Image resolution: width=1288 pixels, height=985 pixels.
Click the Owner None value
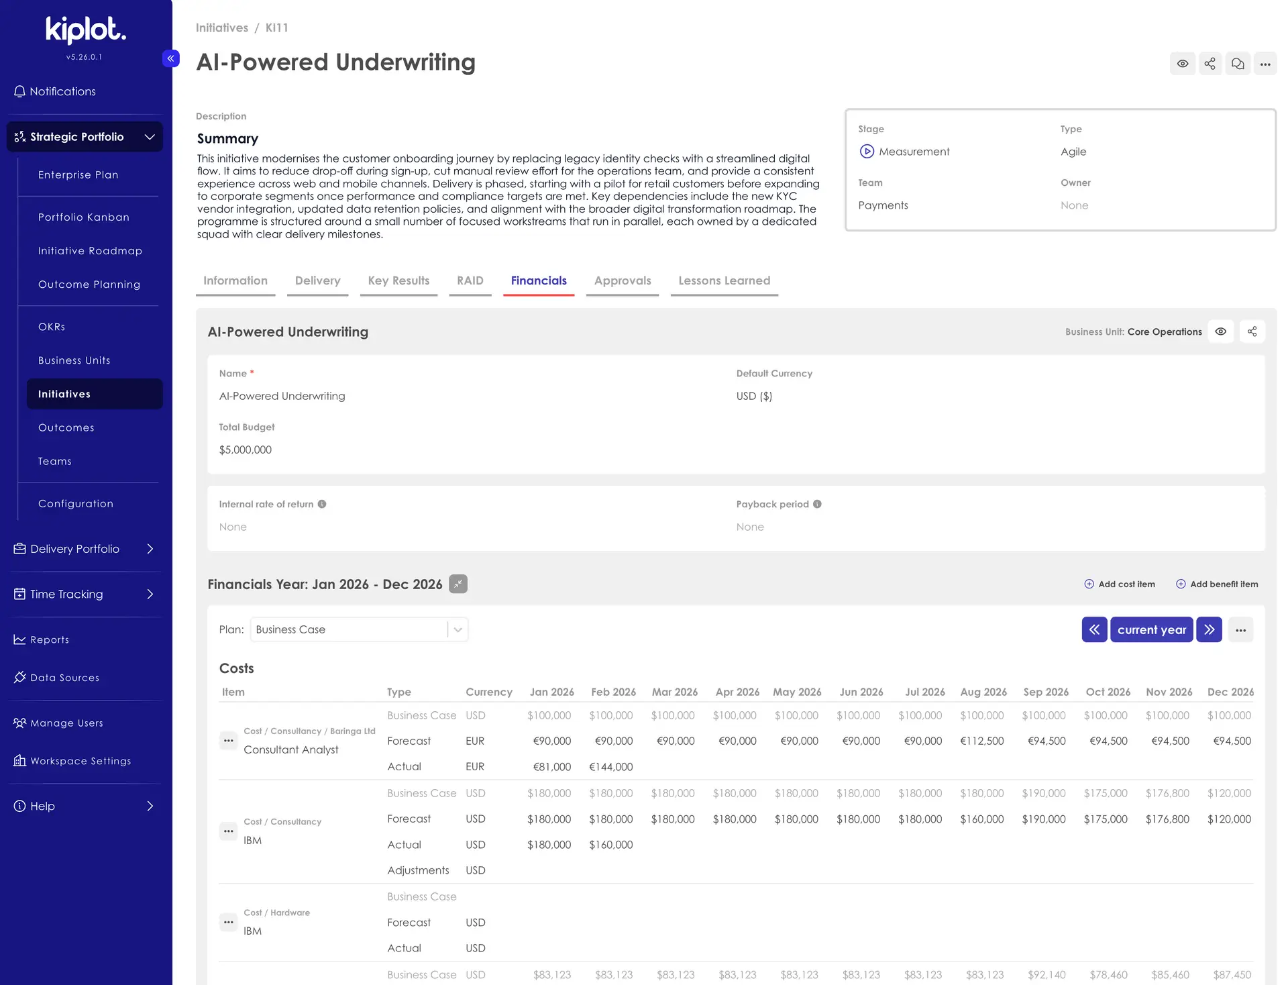1074,205
